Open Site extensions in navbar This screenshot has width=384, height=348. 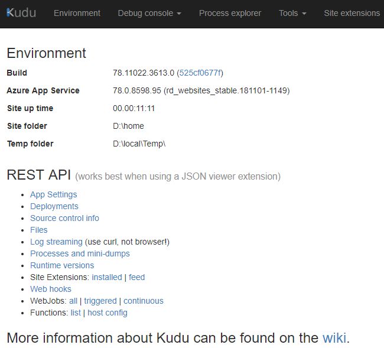pos(352,13)
